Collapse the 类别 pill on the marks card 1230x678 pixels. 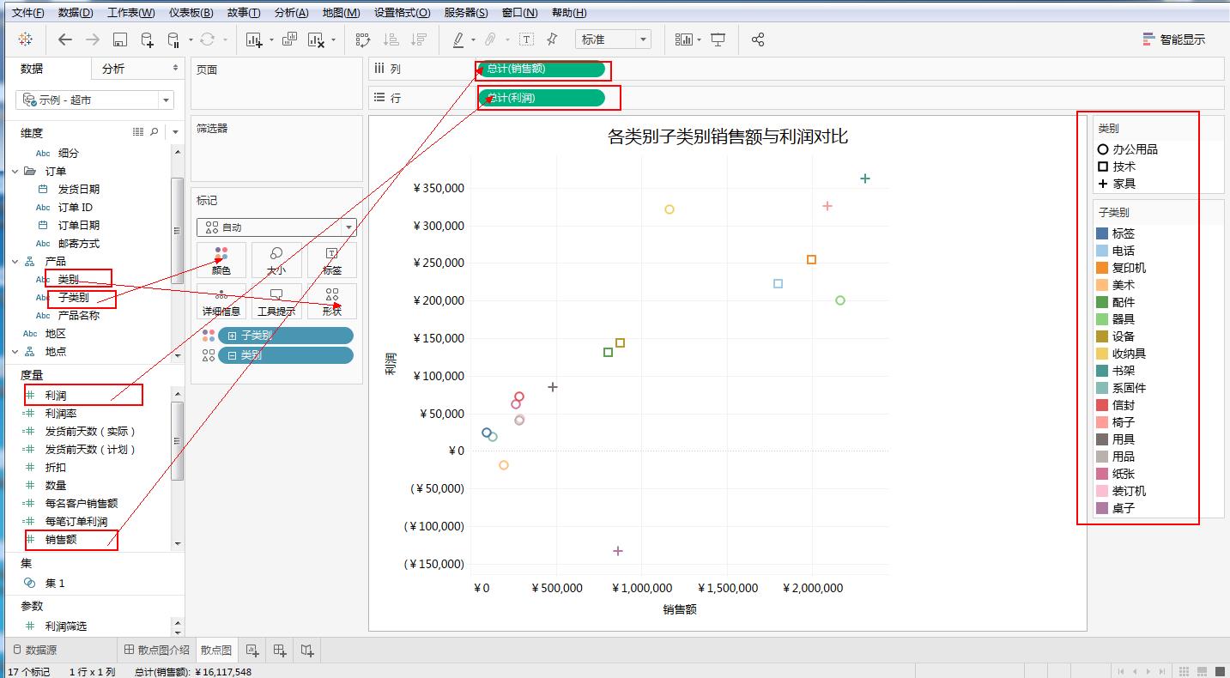tap(232, 355)
